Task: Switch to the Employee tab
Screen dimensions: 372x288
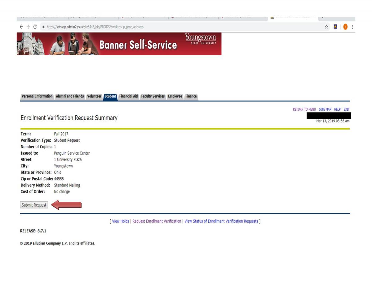Action: click(x=175, y=96)
